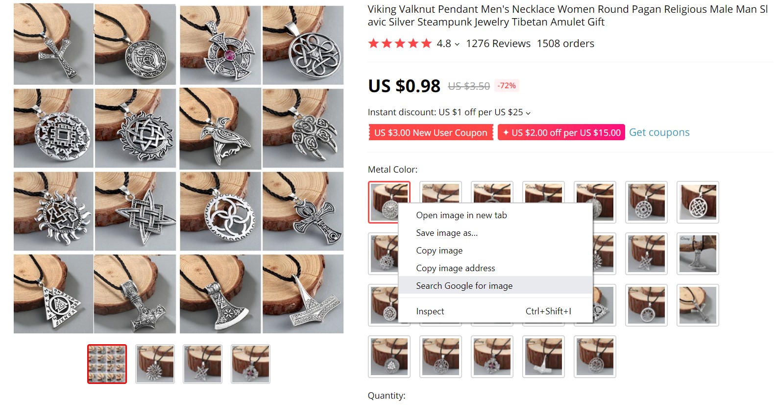Open image in new tab

point(461,215)
